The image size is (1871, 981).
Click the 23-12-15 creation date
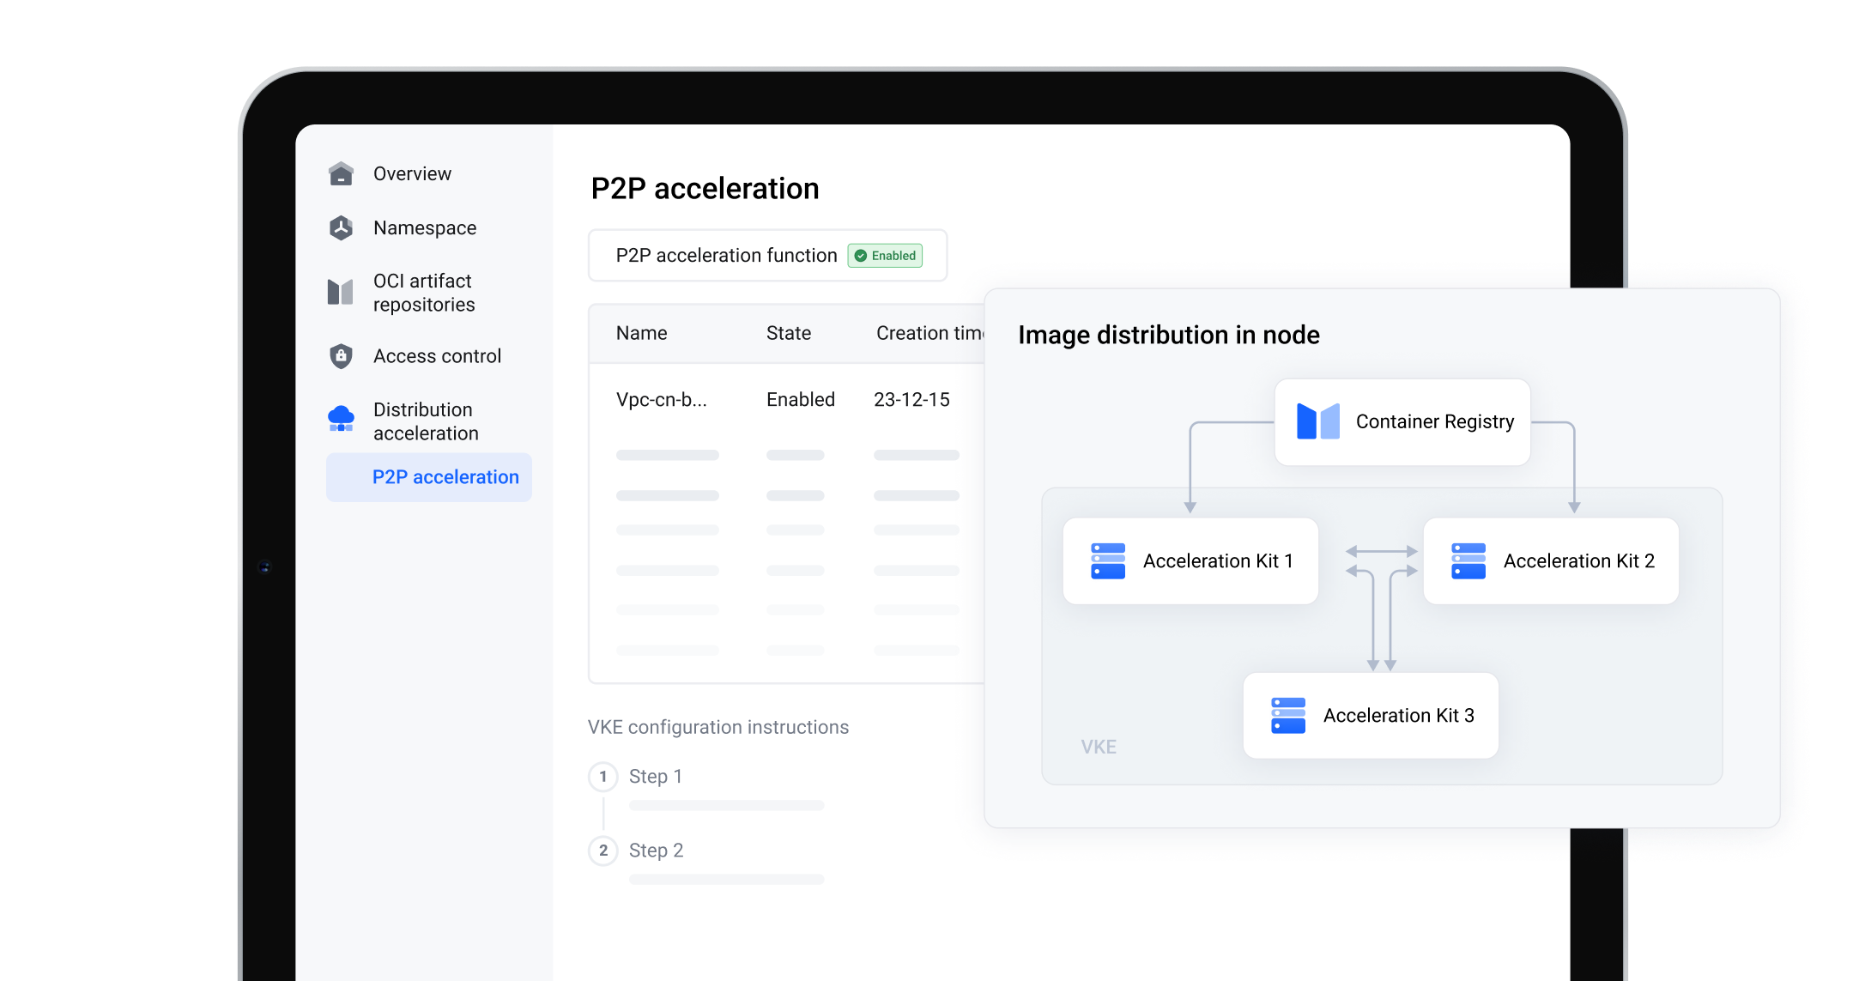(x=911, y=400)
